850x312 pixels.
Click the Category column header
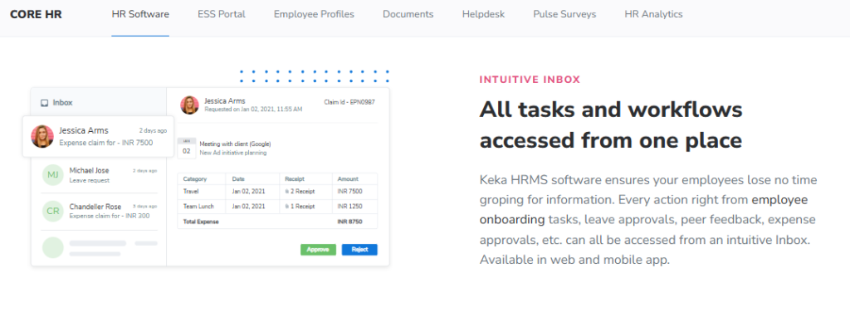click(x=194, y=178)
